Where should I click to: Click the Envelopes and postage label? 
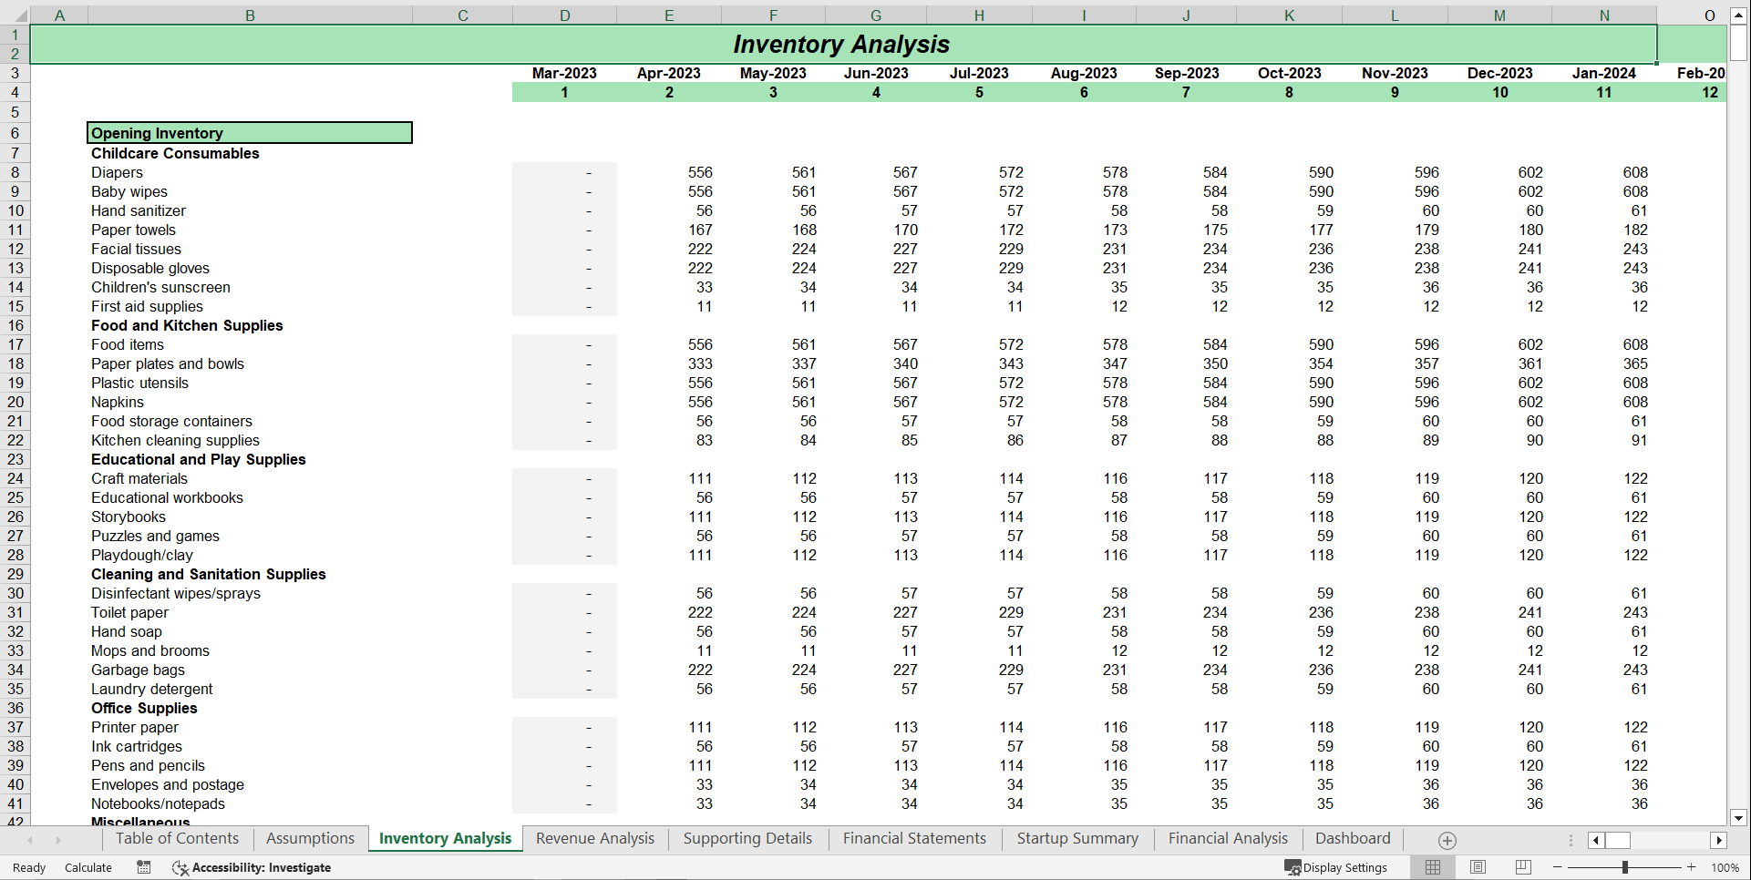[168, 784]
